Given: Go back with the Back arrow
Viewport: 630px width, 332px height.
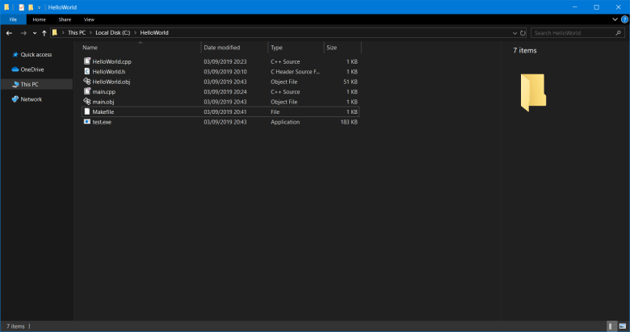Looking at the screenshot, I should tap(9, 33).
